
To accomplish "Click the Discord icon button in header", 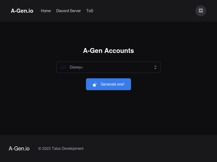I will point(201,11).
